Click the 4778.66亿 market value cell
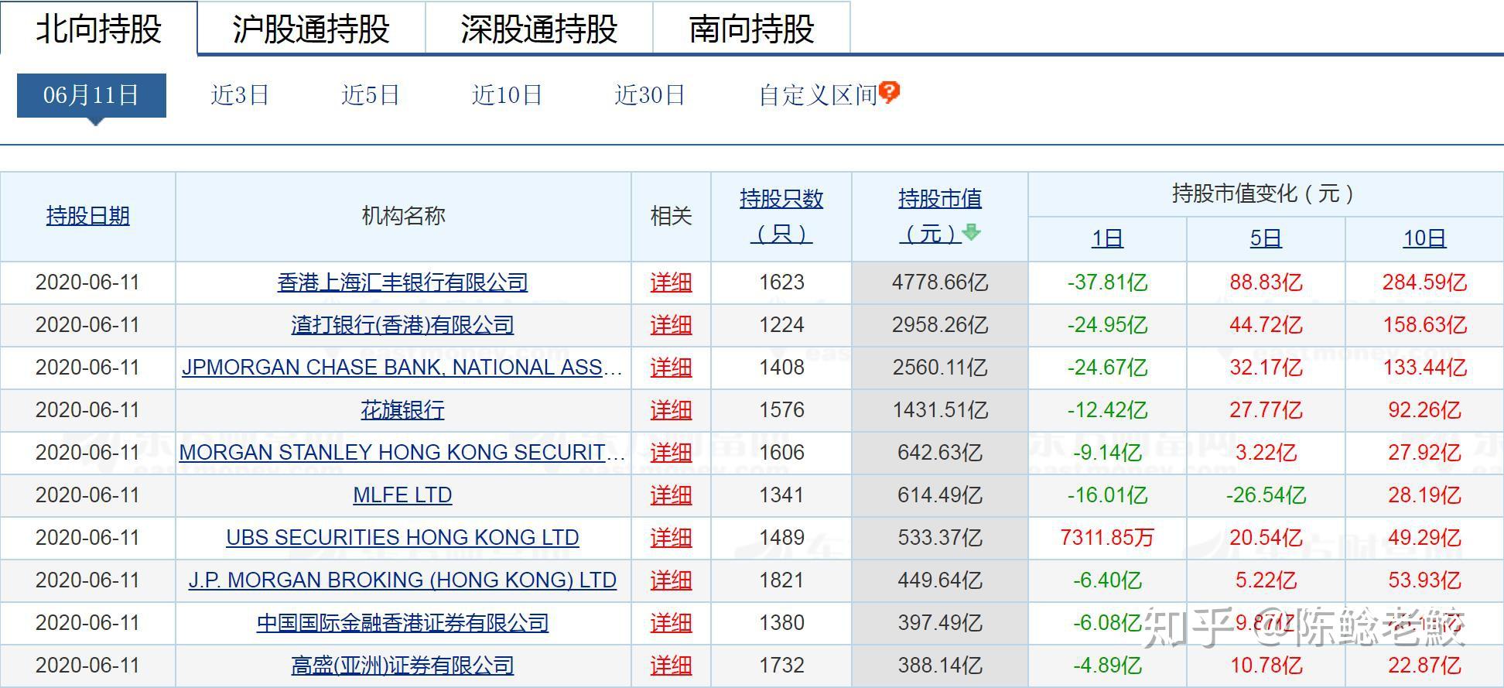The height and width of the screenshot is (688, 1504). (940, 282)
